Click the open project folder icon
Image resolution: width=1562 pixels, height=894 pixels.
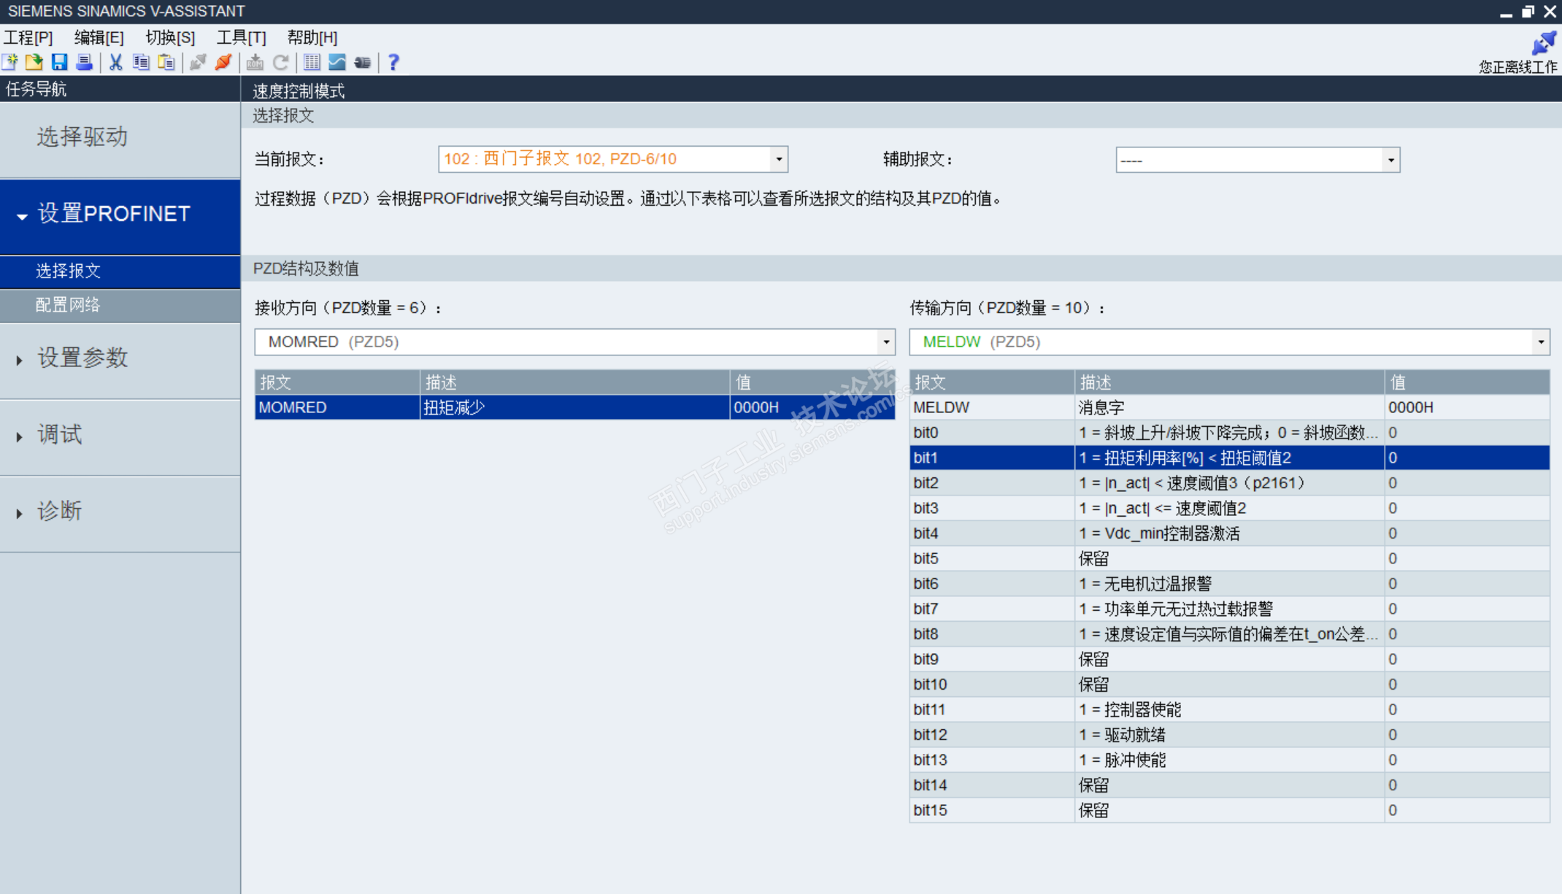pyautogui.click(x=34, y=63)
